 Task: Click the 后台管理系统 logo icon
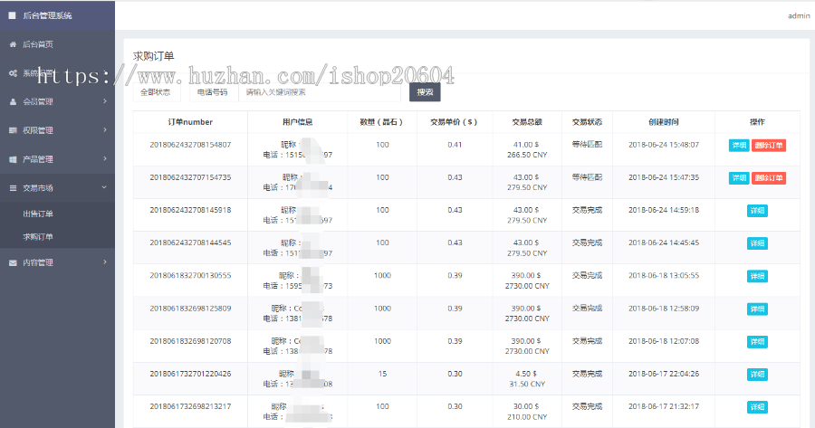click(x=13, y=15)
